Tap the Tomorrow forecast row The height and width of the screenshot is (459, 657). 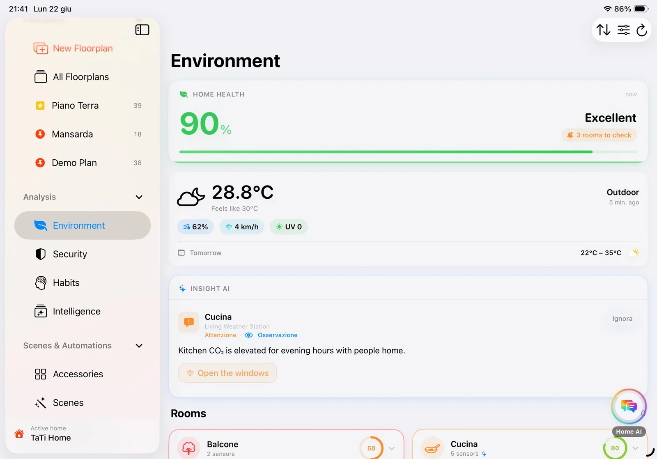click(408, 253)
